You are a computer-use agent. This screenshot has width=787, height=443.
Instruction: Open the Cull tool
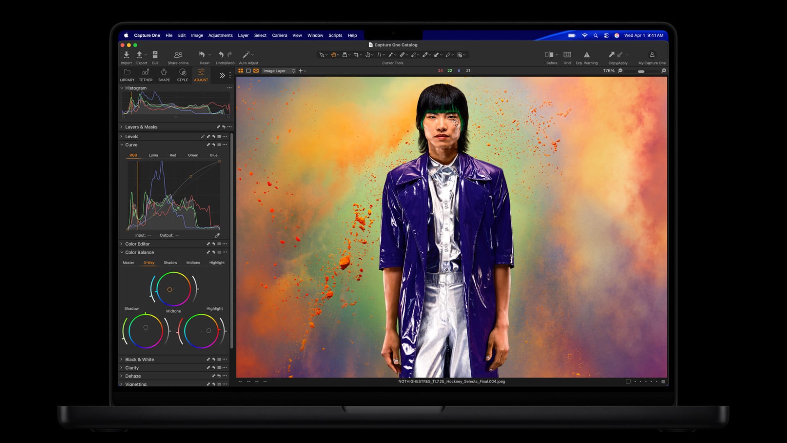pyautogui.click(x=155, y=55)
